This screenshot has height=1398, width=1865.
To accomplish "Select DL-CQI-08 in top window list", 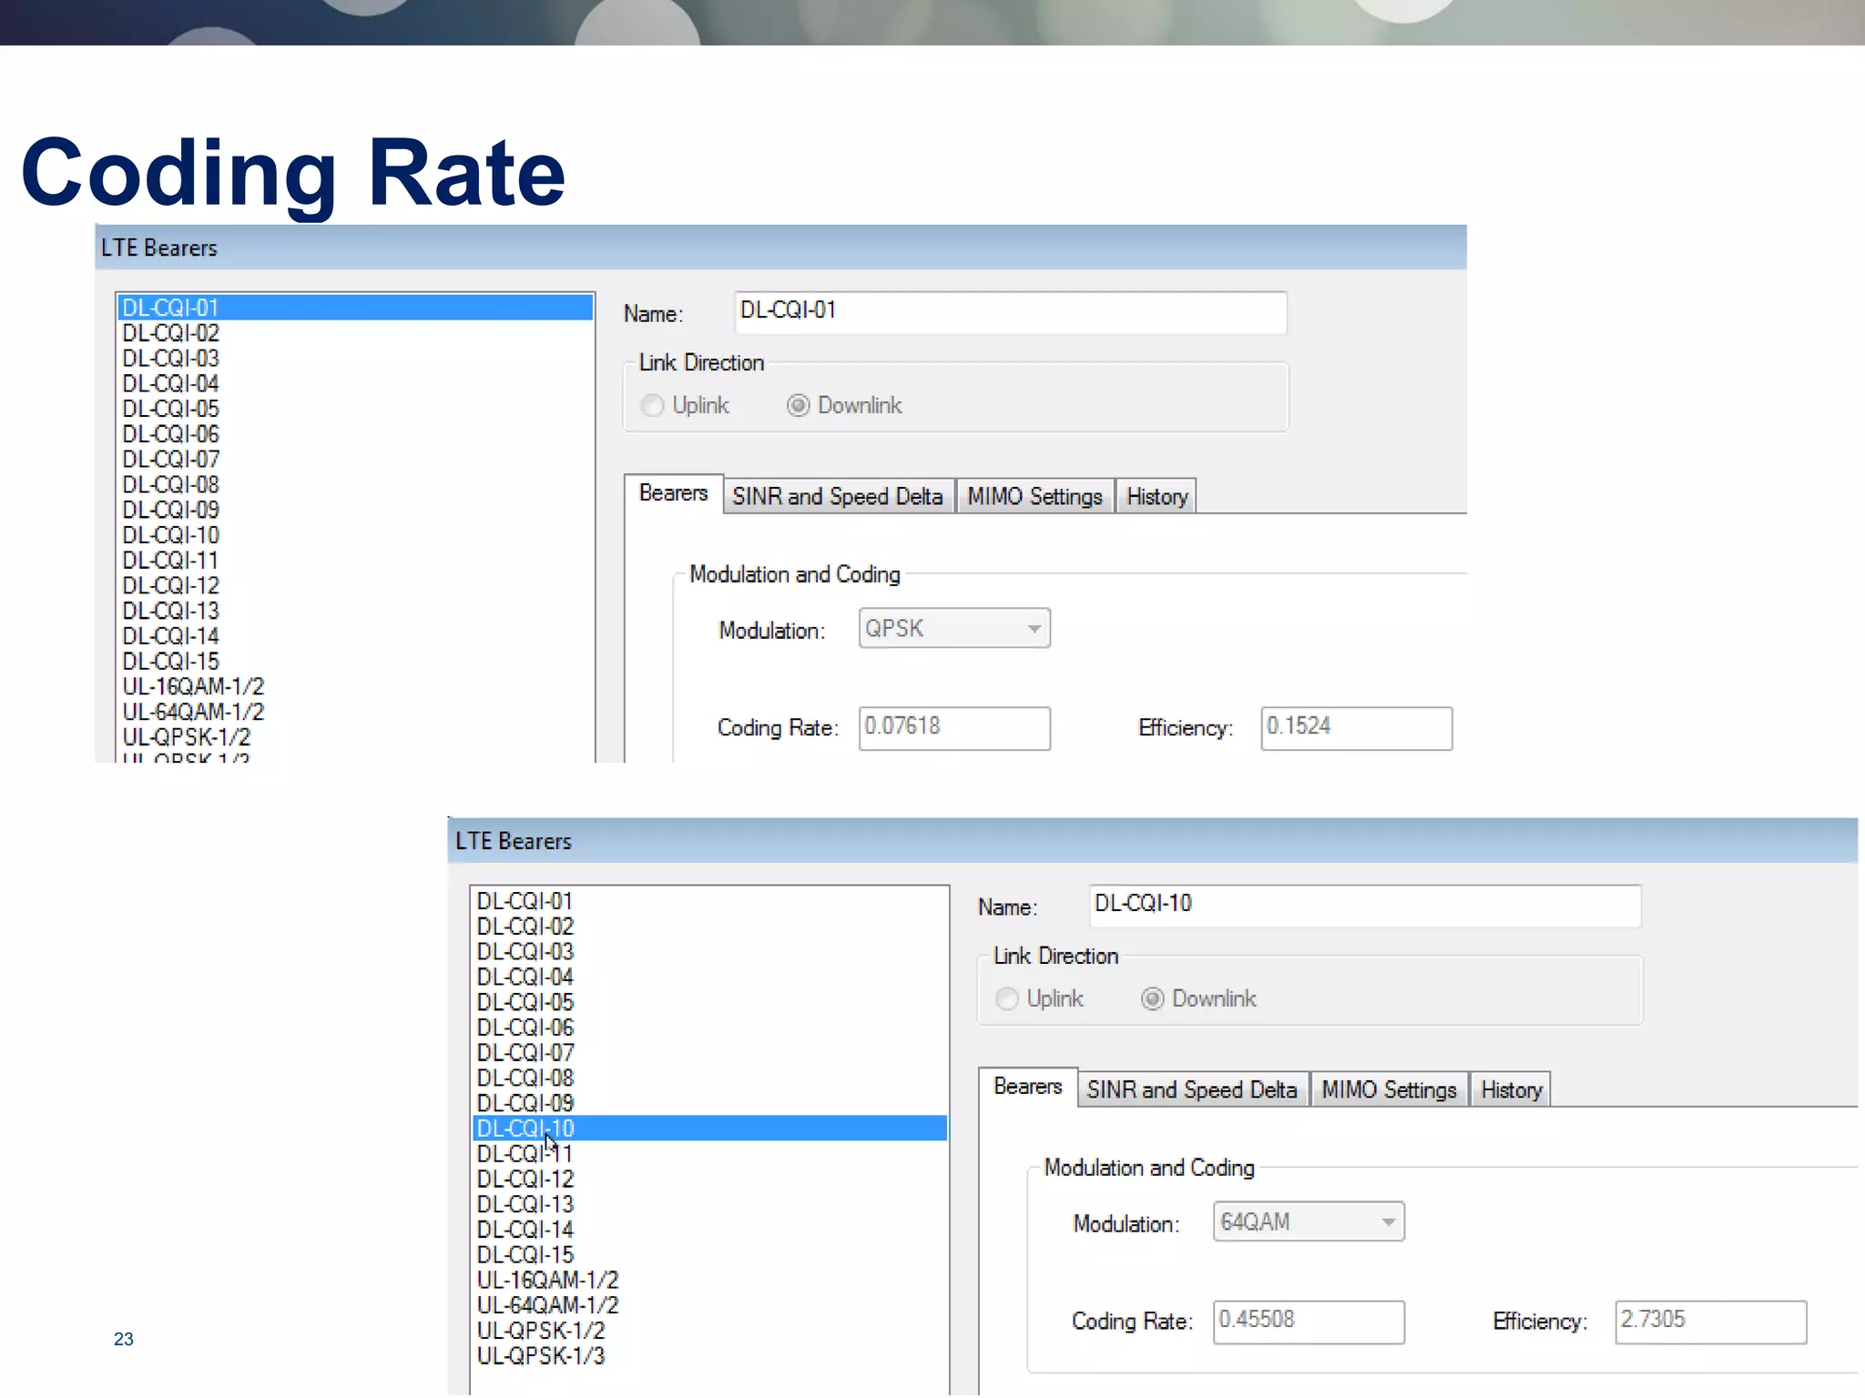I will (x=356, y=484).
